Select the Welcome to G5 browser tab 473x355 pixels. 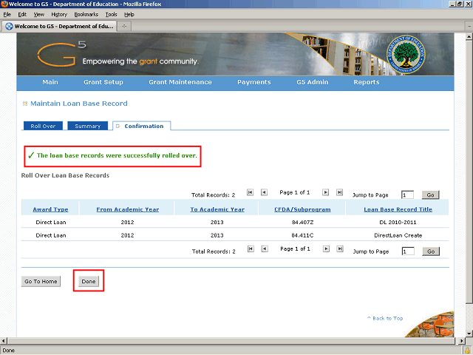click(x=59, y=27)
